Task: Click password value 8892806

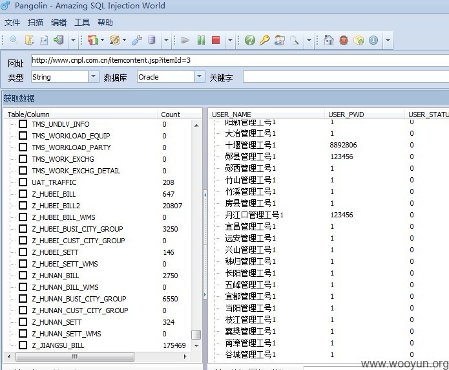Action: pos(343,145)
